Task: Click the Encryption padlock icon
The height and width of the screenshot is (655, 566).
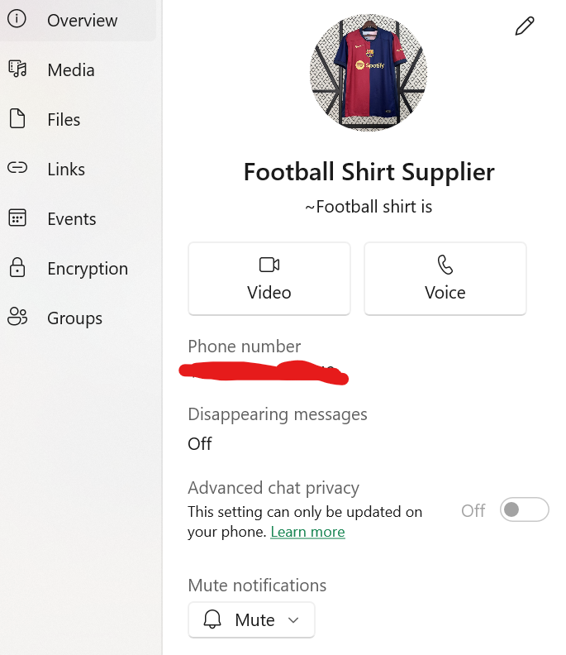Action: tap(17, 268)
